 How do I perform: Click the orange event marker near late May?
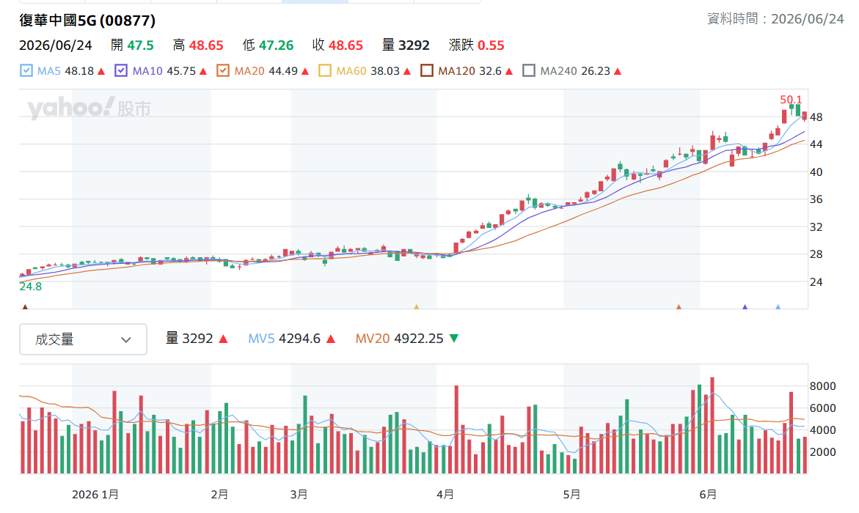point(679,306)
